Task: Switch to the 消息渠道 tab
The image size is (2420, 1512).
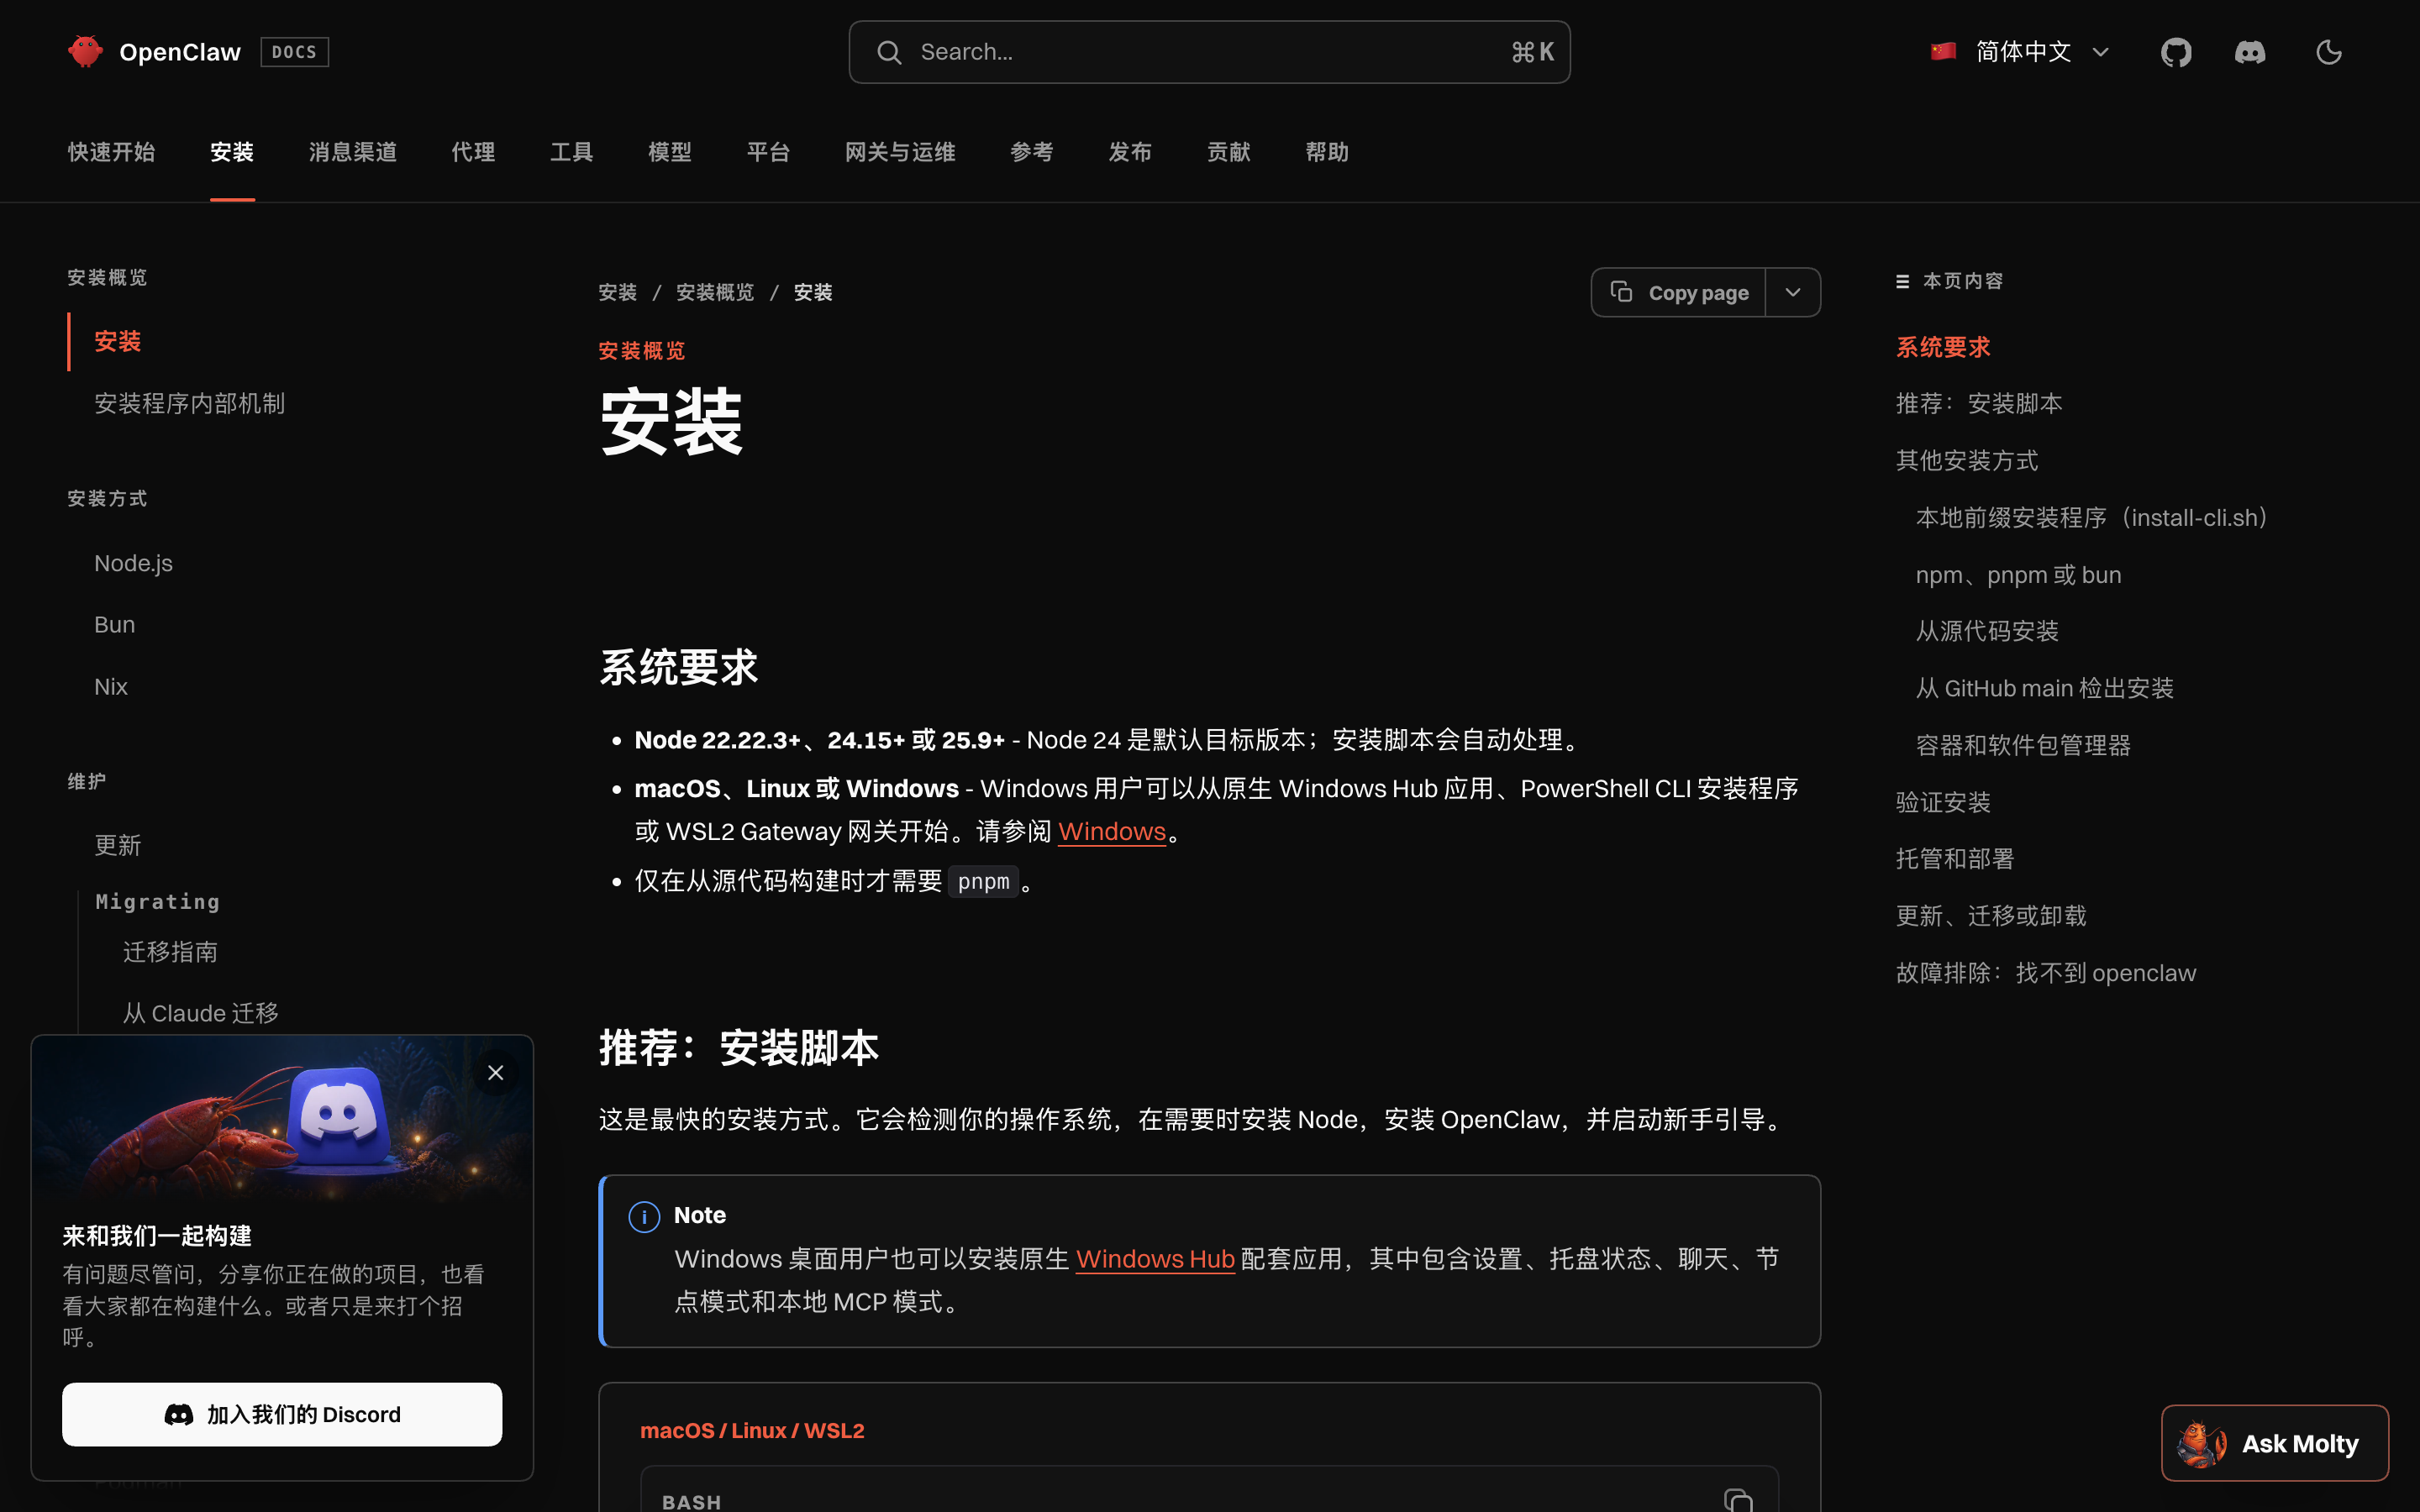Action: 353,152
